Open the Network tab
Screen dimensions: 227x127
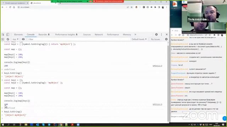pos(99,35)
